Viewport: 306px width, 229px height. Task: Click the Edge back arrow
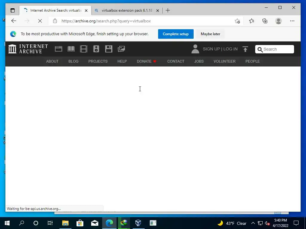click(14, 21)
